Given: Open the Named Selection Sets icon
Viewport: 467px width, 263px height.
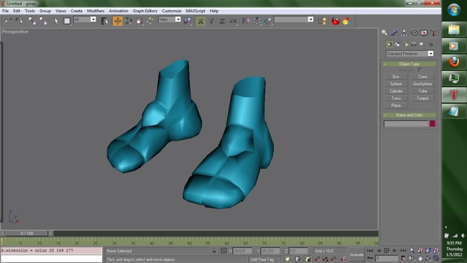Looking at the screenshot, I should (x=322, y=21).
